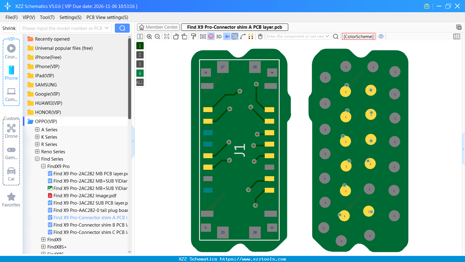Rotate the board counterclockwise icon

(x=176, y=36)
